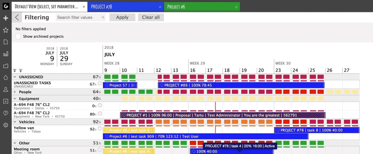Collapse the UNASSIGNED group
The height and width of the screenshot is (154, 373).
click(x=15, y=77)
